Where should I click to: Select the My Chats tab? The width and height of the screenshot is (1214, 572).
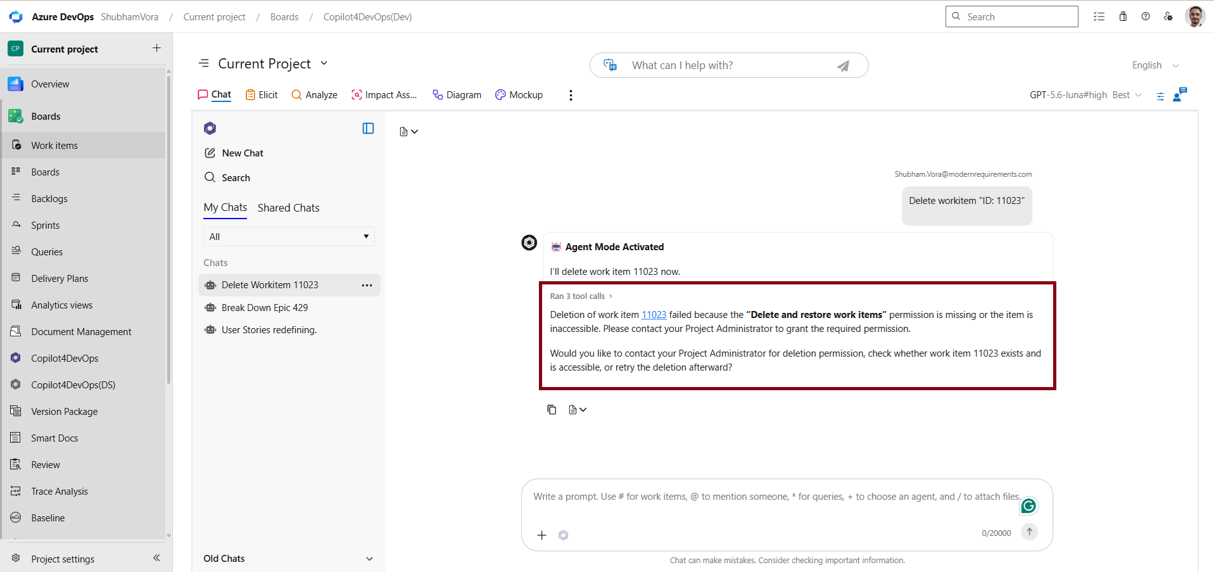point(225,208)
